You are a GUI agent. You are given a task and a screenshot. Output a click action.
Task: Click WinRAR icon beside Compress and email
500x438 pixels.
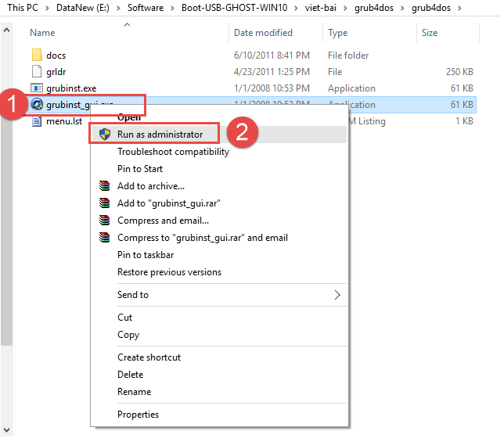[103, 221]
